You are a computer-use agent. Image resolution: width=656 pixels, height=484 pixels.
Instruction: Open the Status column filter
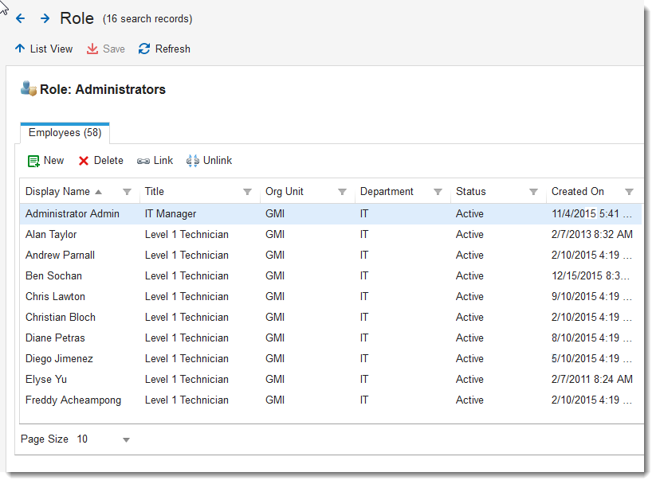[533, 192]
